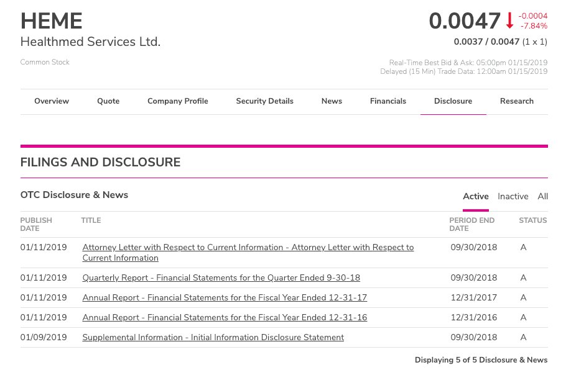This screenshot has height=370, width=571.
Task: Switch to the Quote tab
Action: [108, 101]
